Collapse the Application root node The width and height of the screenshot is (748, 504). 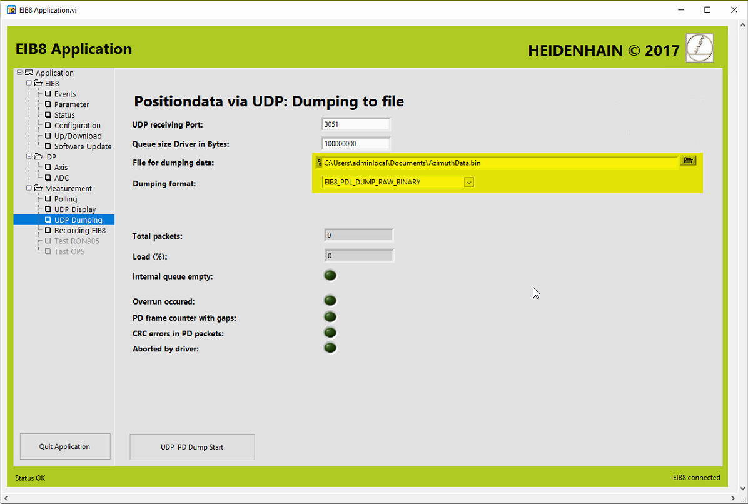(19, 73)
